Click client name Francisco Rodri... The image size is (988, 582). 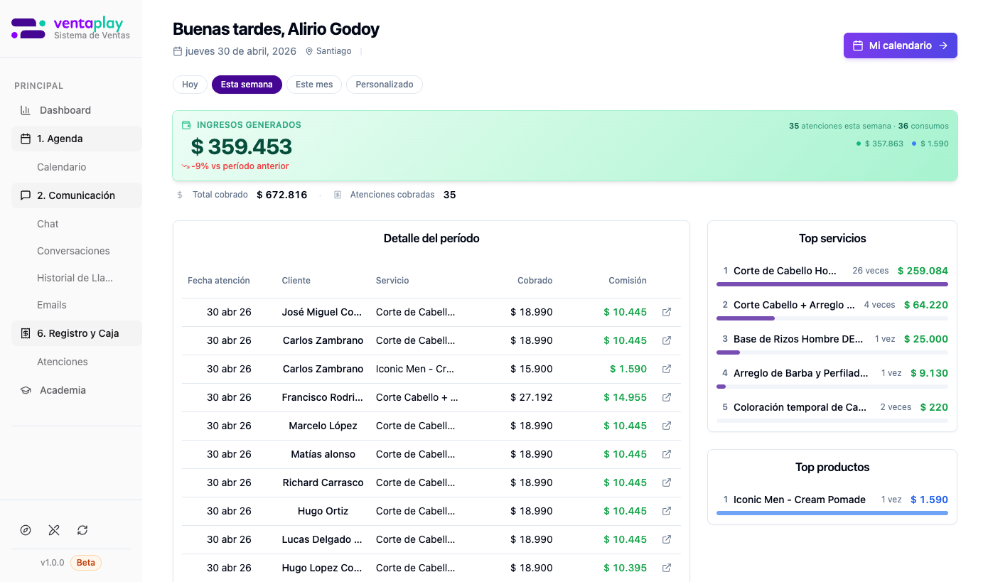(x=323, y=397)
